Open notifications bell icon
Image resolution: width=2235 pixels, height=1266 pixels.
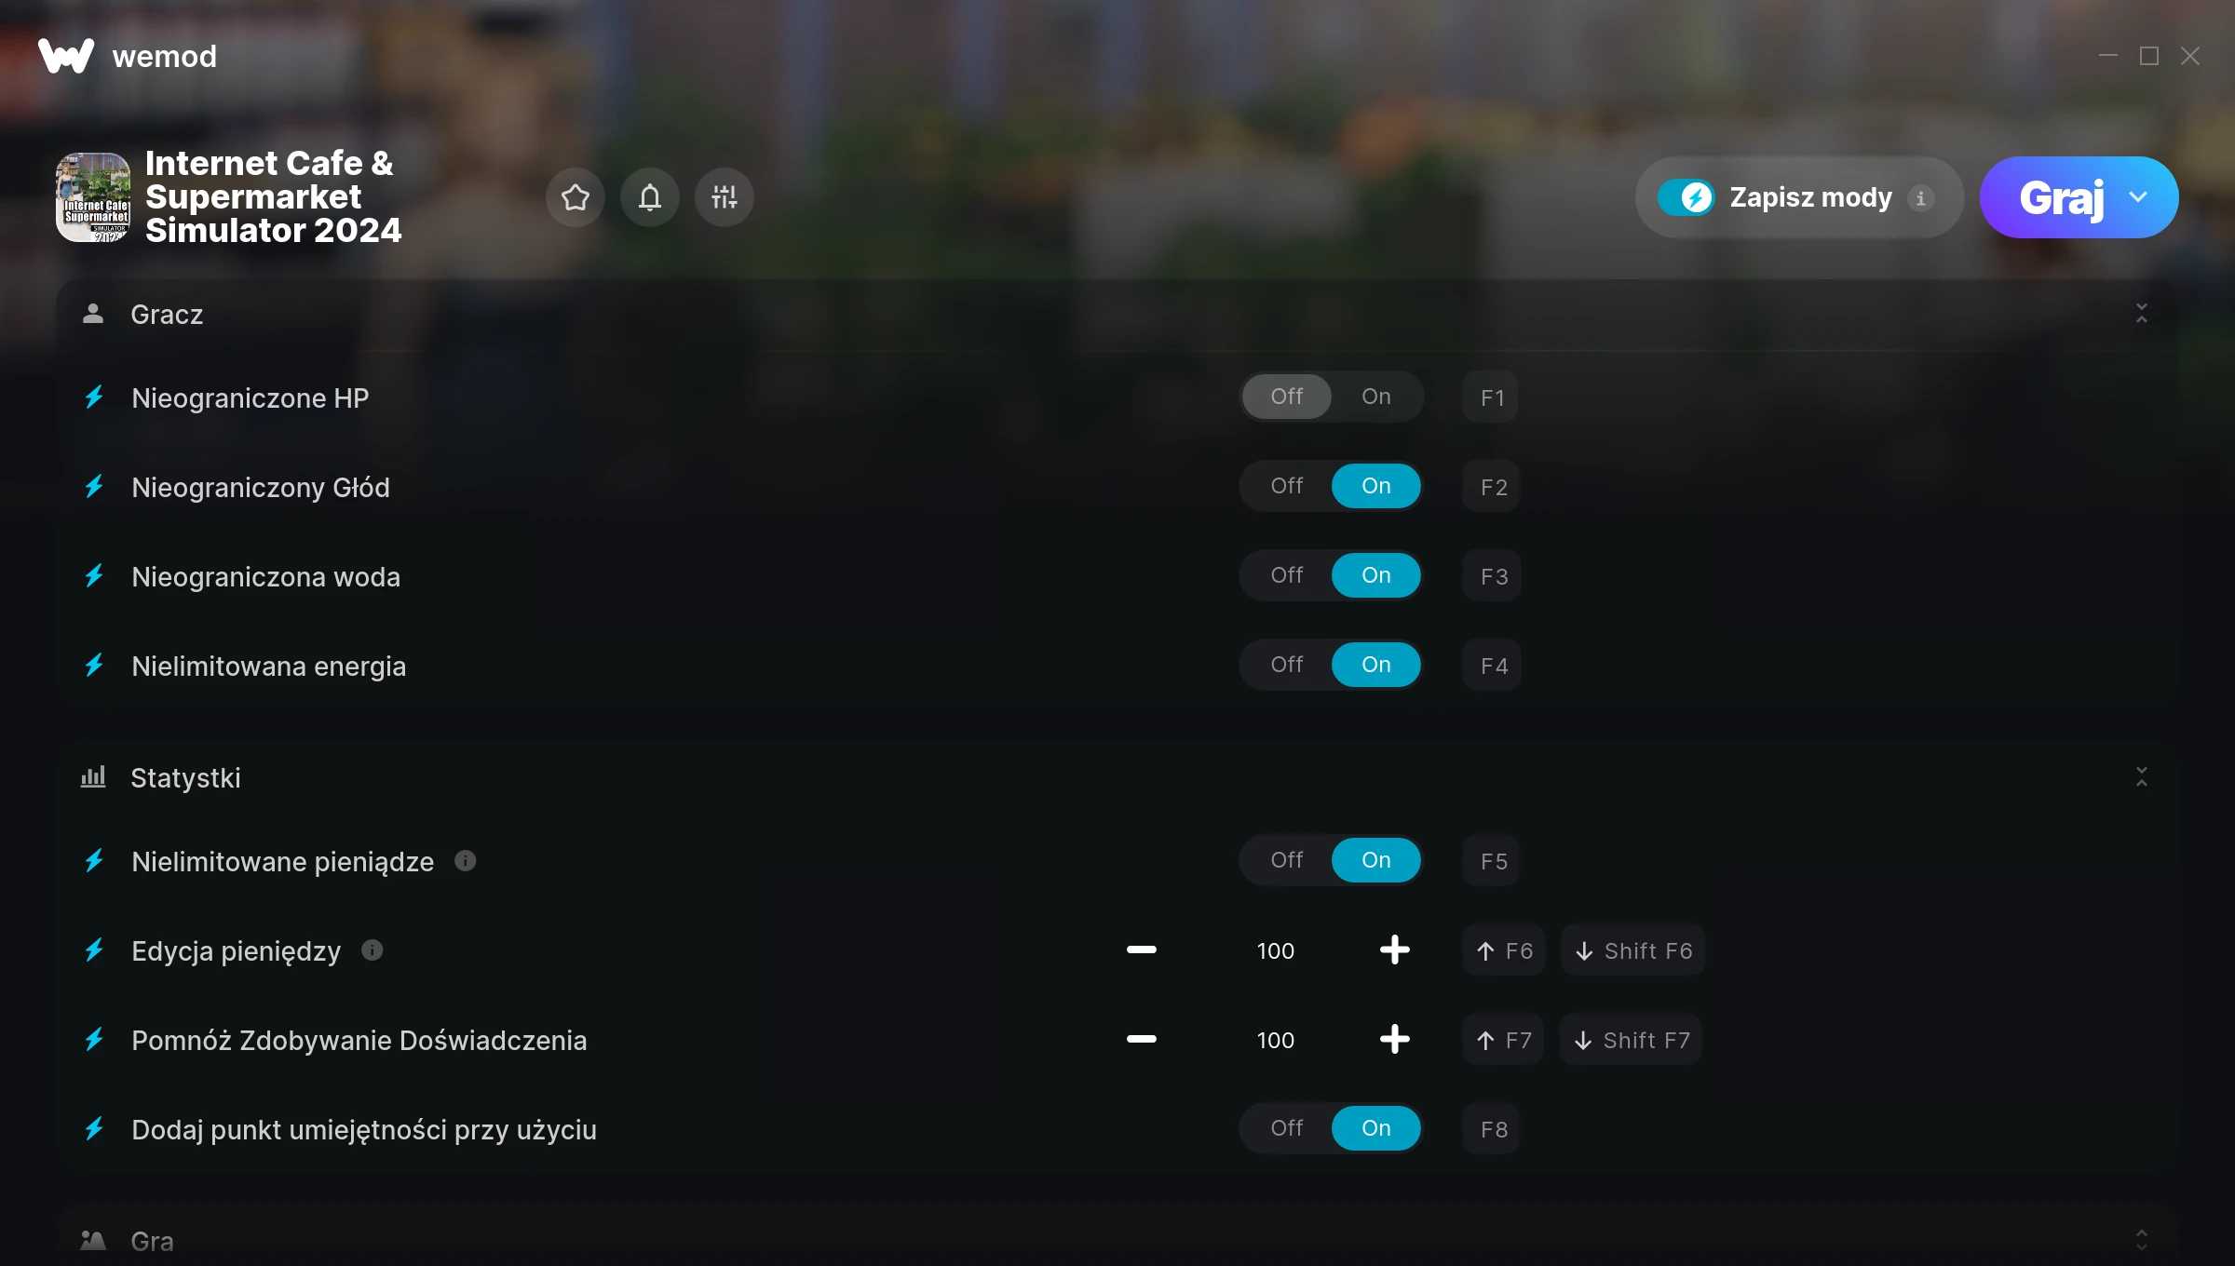coord(650,197)
